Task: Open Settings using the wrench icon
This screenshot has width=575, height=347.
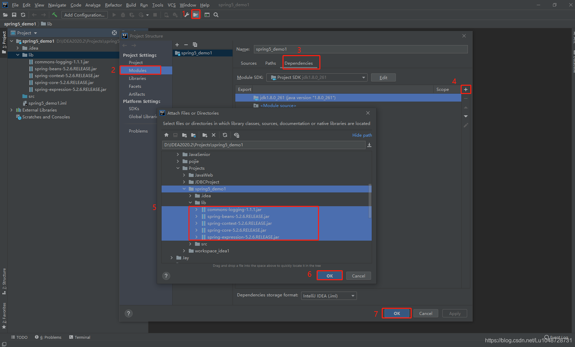Action: (x=187, y=15)
